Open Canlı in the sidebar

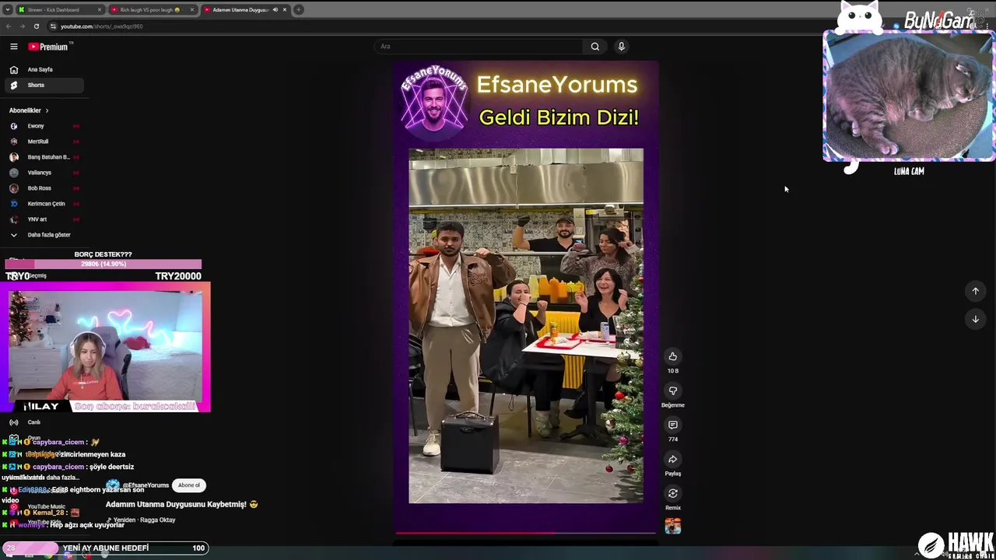[x=44, y=422]
